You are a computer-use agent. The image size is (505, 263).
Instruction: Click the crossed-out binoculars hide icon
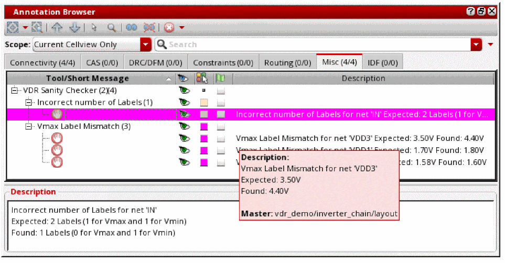tap(149, 28)
